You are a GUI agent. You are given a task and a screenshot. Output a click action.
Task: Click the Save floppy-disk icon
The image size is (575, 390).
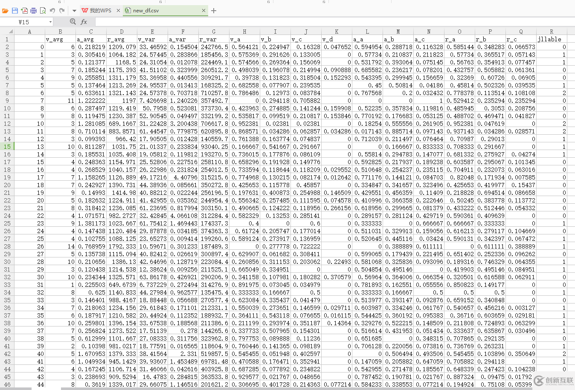[15, 10]
